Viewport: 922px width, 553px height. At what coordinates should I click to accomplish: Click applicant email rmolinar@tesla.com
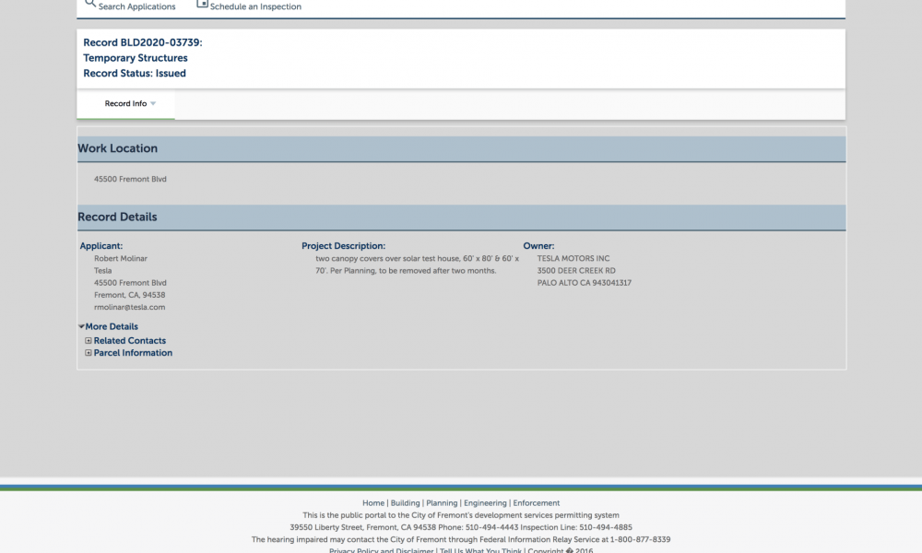(x=129, y=307)
